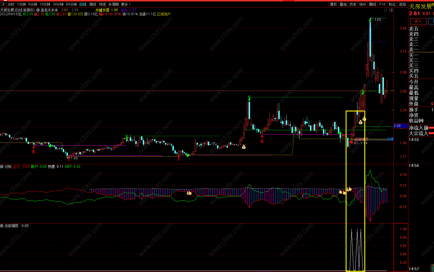Open the 多周期 multi-period view
The height and width of the screenshot is (272, 434).
113,4
